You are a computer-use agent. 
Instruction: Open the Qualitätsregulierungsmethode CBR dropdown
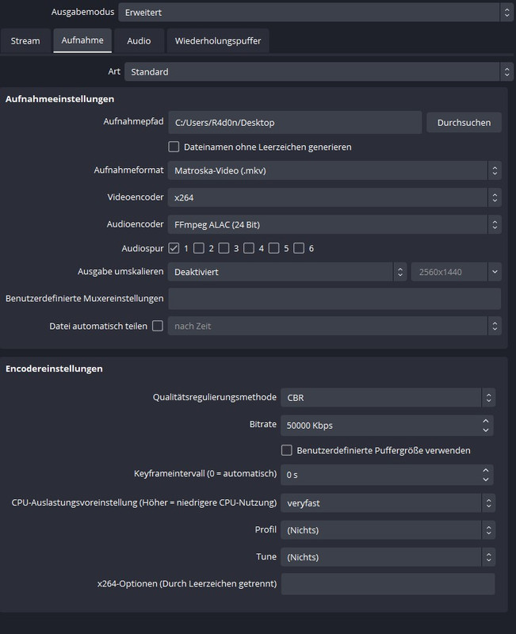click(x=388, y=398)
